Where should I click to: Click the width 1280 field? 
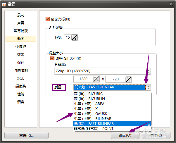pyautogui.click(x=83, y=79)
